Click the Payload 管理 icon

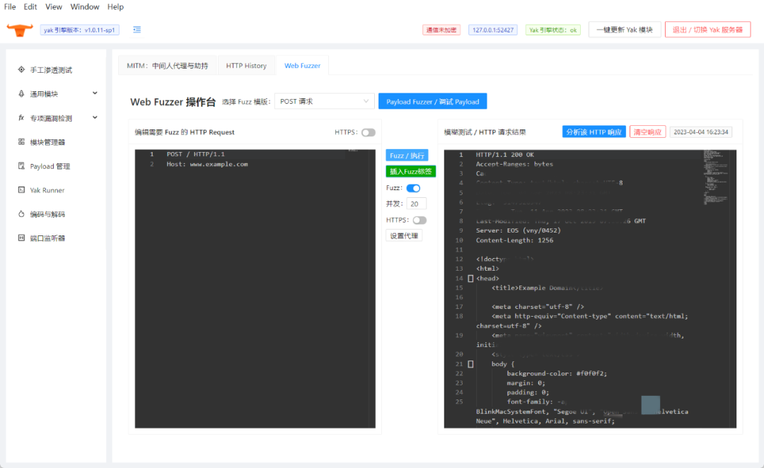(x=21, y=166)
